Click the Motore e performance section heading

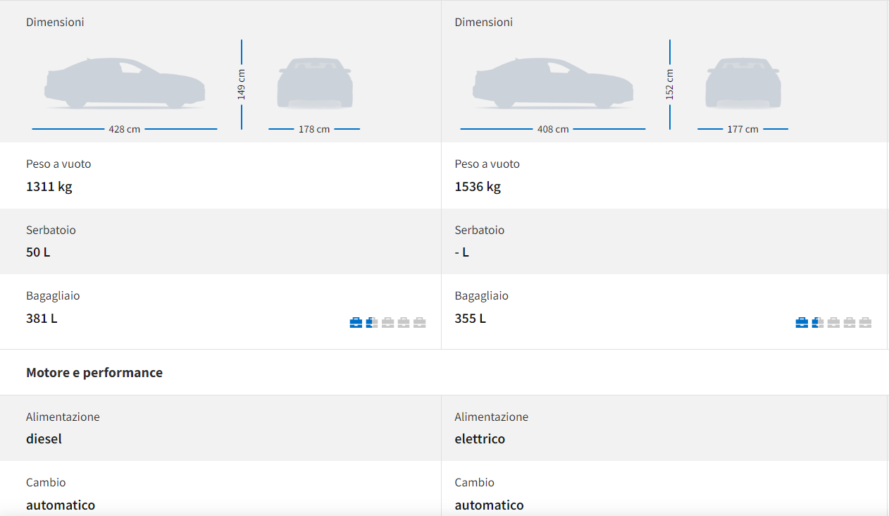94,372
